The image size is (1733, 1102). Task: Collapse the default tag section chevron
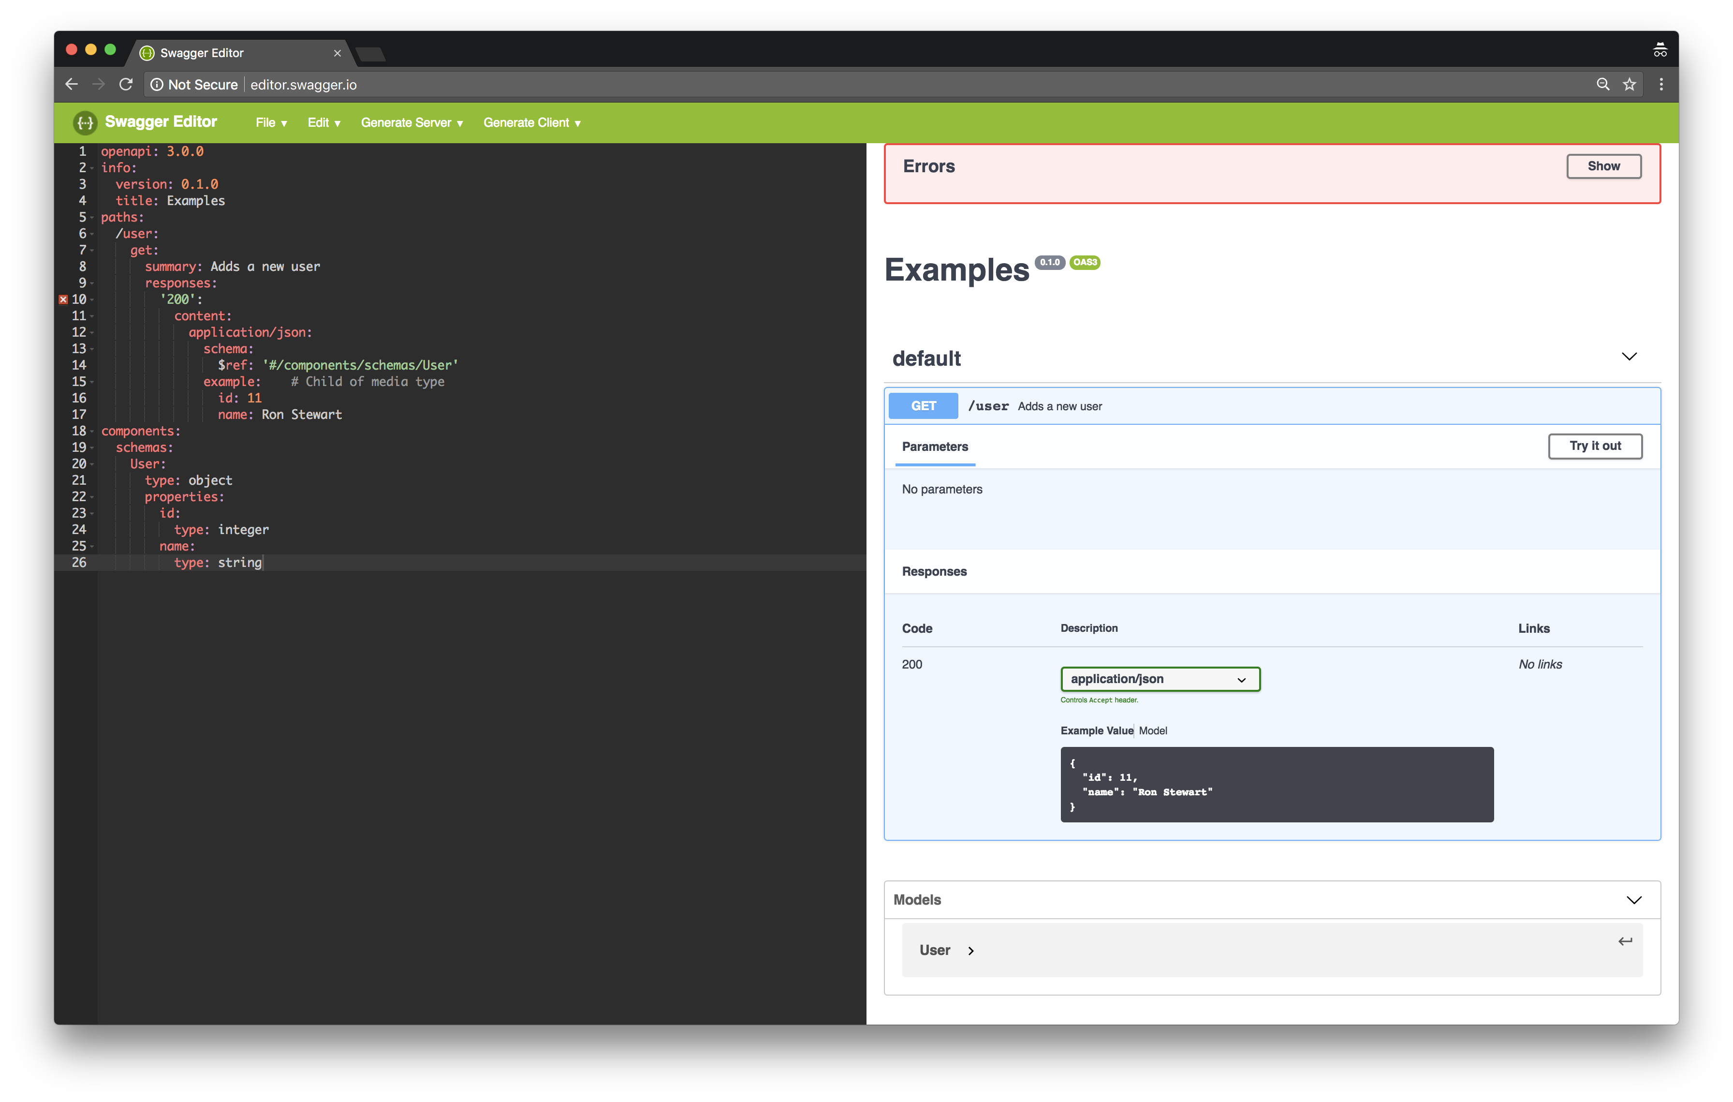pos(1630,357)
